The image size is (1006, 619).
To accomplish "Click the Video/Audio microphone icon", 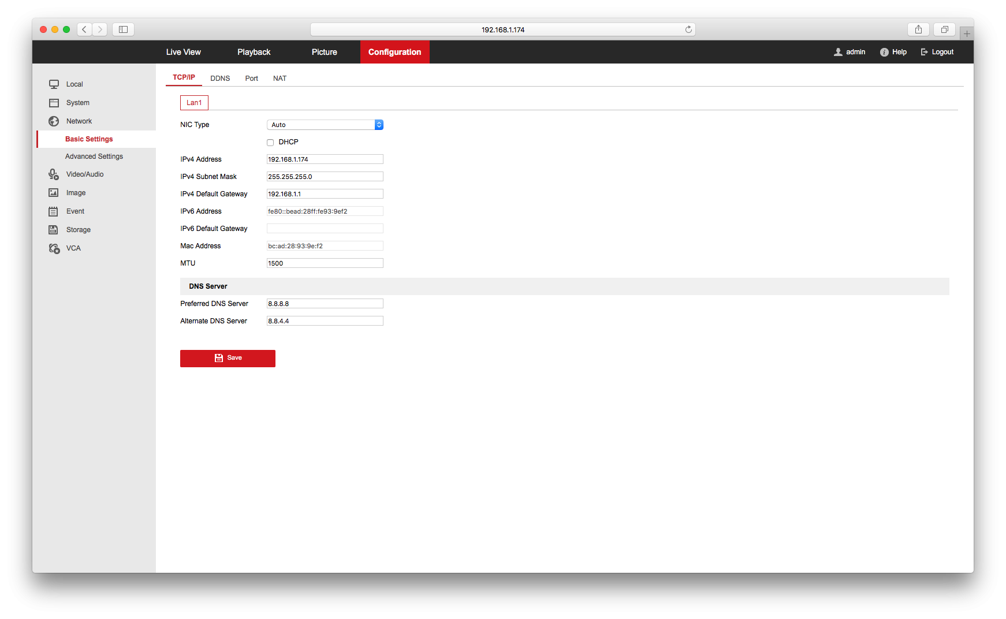I will tap(54, 174).
